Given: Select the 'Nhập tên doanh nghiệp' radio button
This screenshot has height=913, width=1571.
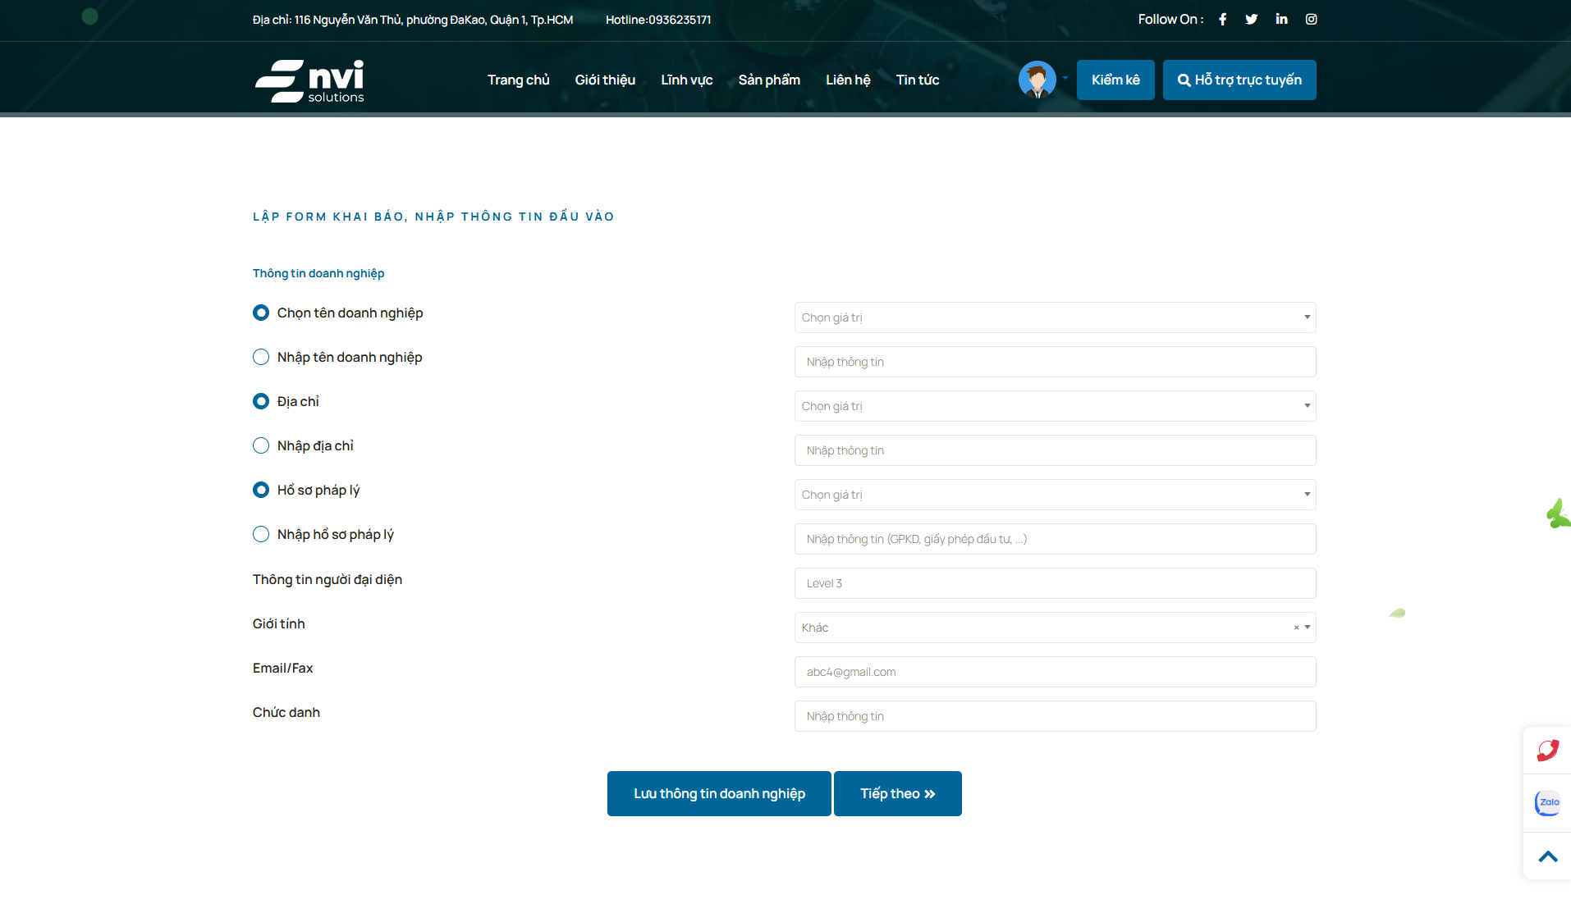Looking at the screenshot, I should coord(261,357).
